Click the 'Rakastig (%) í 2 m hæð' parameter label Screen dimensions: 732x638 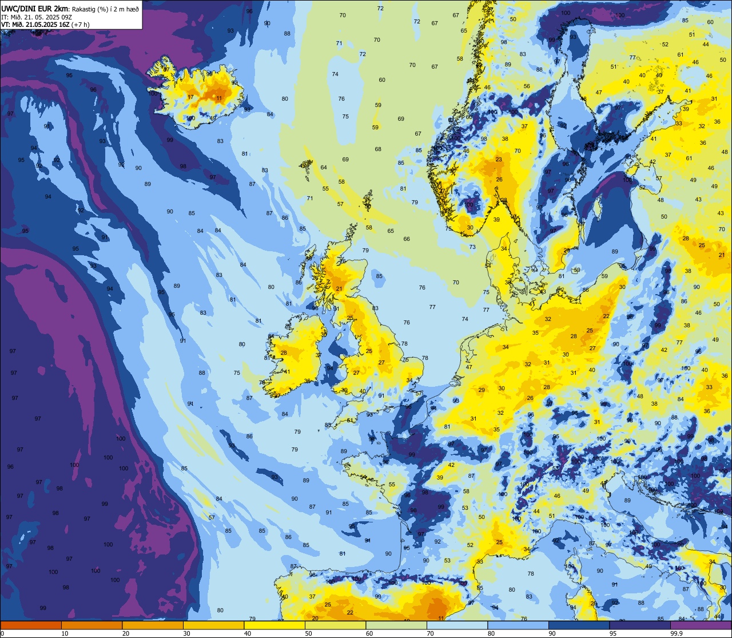[x=106, y=9]
